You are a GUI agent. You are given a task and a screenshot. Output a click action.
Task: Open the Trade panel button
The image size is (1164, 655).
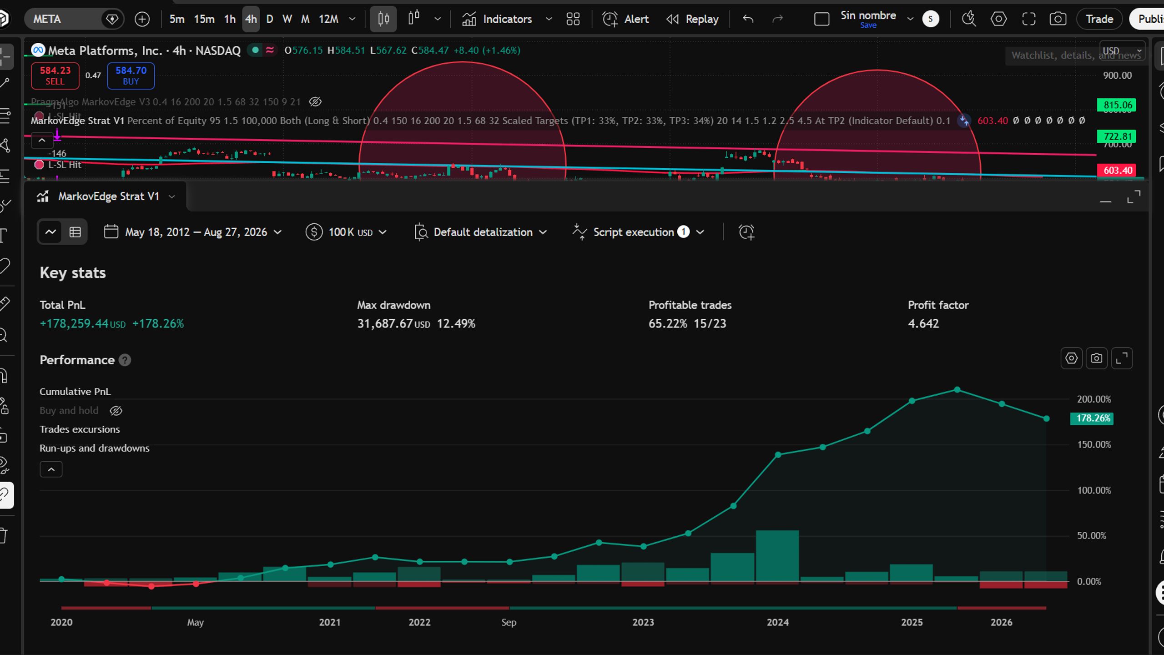pos(1099,19)
